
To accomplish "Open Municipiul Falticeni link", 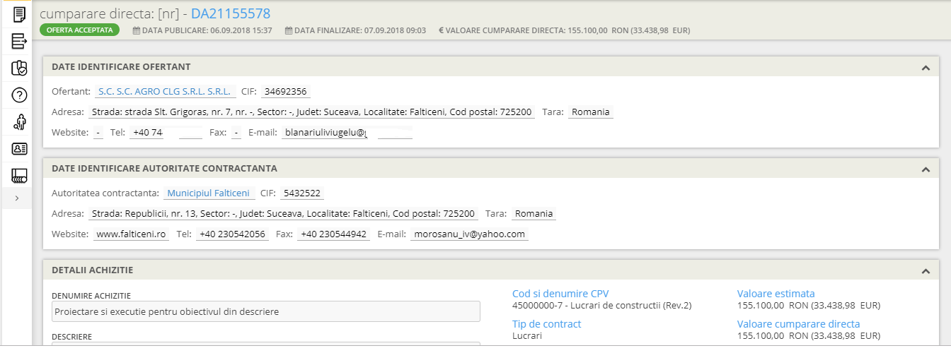I will 208,193.
